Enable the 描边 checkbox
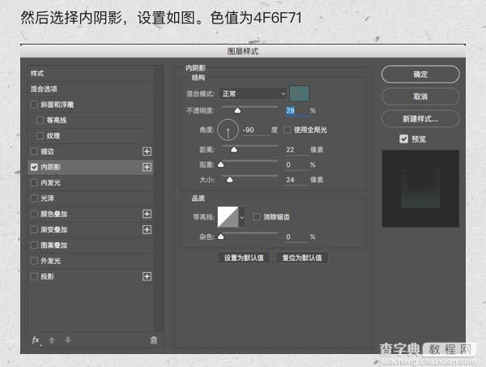 34,151
